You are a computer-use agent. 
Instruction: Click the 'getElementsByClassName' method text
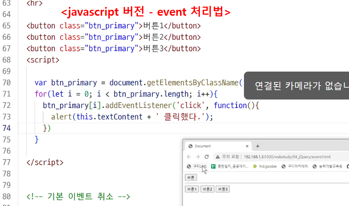193,83
